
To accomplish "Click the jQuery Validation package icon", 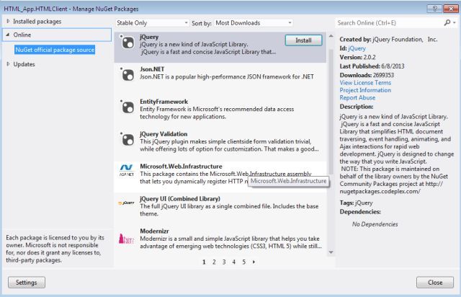I will tap(127, 139).
